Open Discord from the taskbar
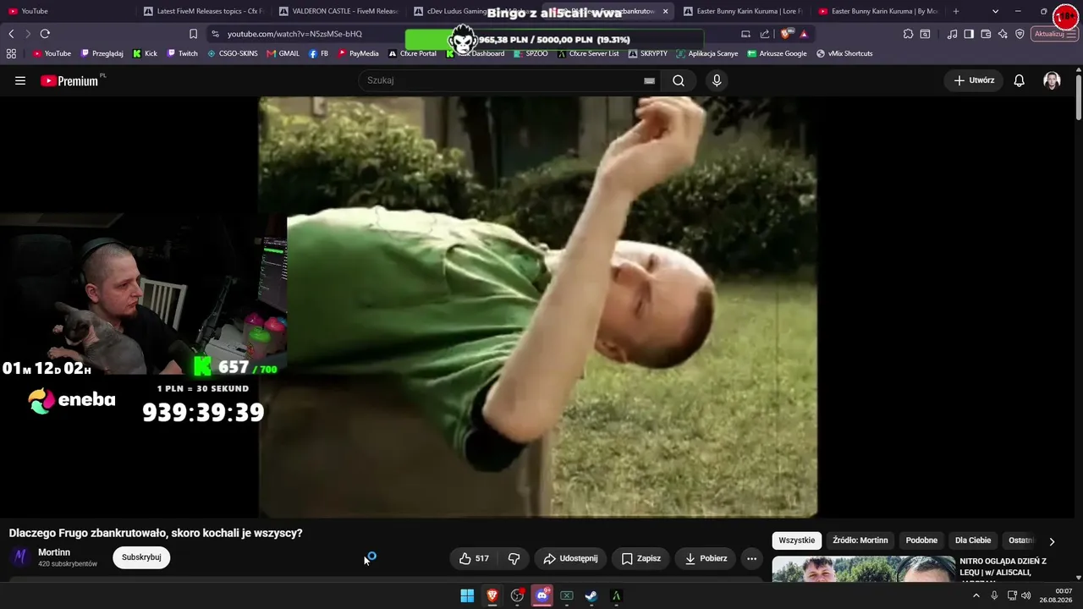Image resolution: width=1083 pixels, height=609 pixels. click(542, 596)
